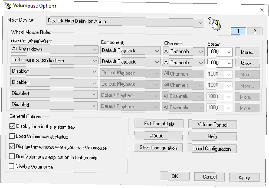Click the Cancel button
The image size is (269, 188).
tap(210, 177)
